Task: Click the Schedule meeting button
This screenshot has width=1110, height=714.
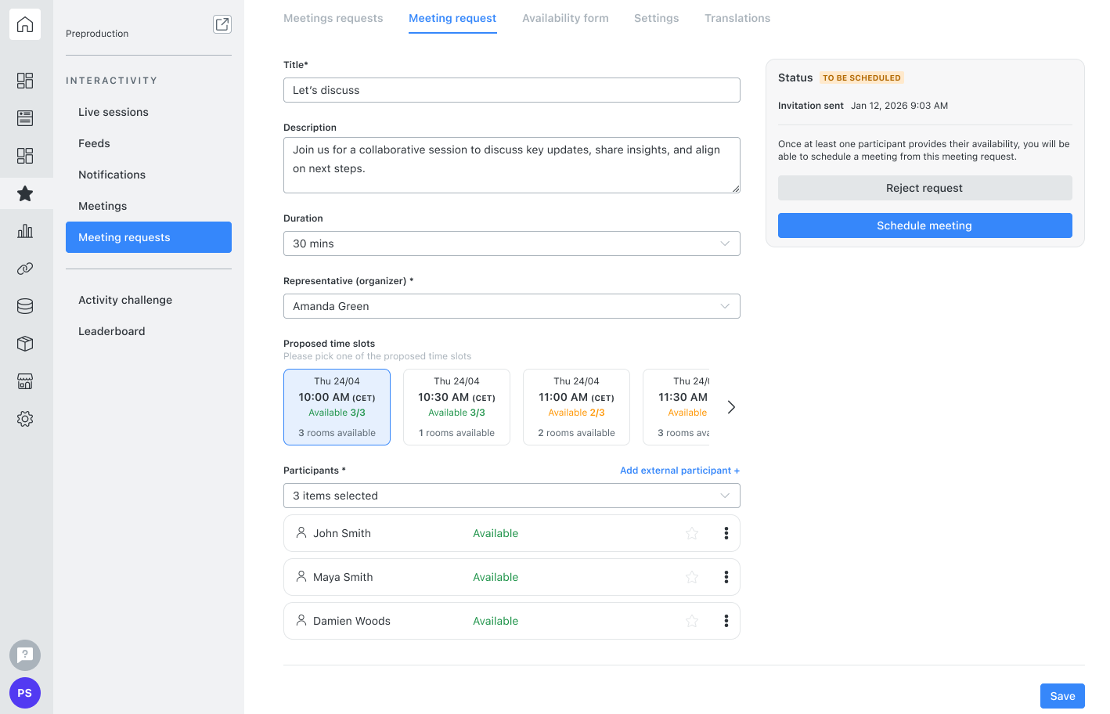Action: 925,225
